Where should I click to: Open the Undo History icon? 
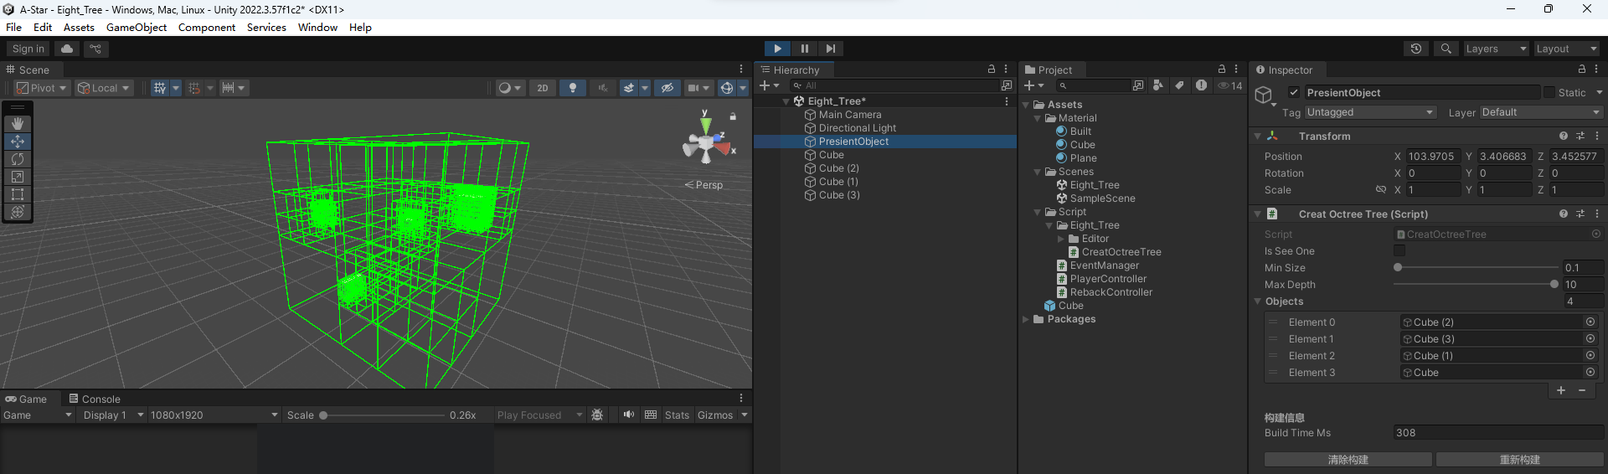[1416, 49]
